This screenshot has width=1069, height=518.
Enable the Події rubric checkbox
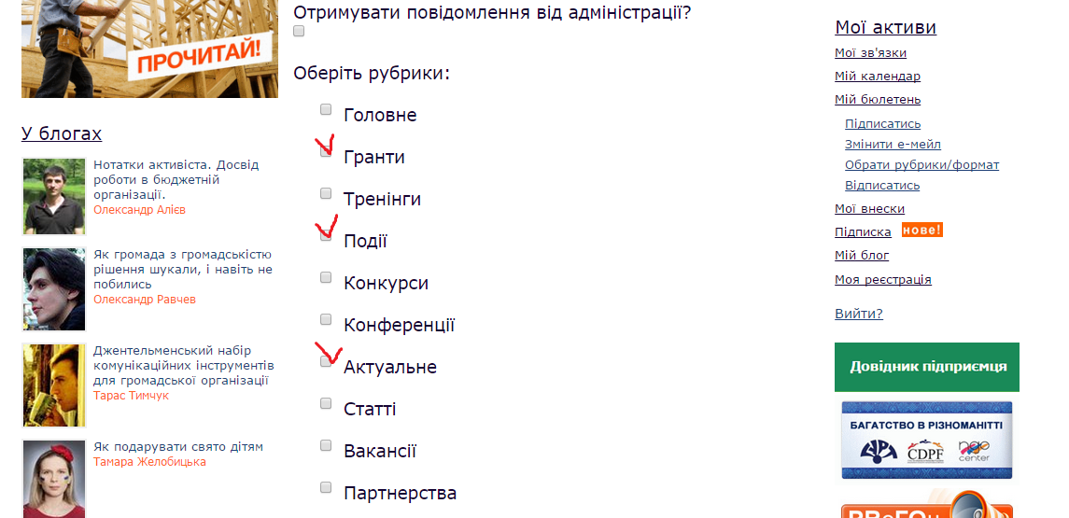[326, 235]
